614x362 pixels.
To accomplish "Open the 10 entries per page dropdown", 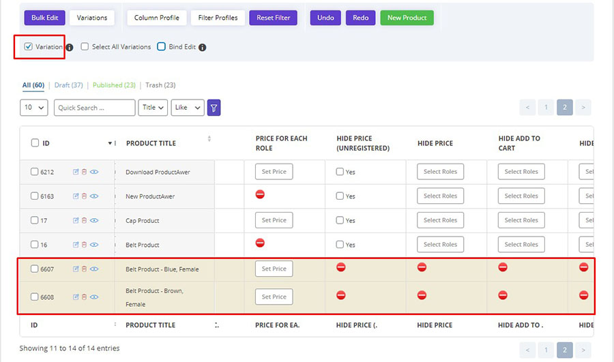I will click(34, 108).
